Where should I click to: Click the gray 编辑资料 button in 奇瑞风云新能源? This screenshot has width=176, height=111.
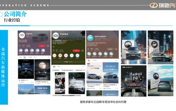pos(110,49)
